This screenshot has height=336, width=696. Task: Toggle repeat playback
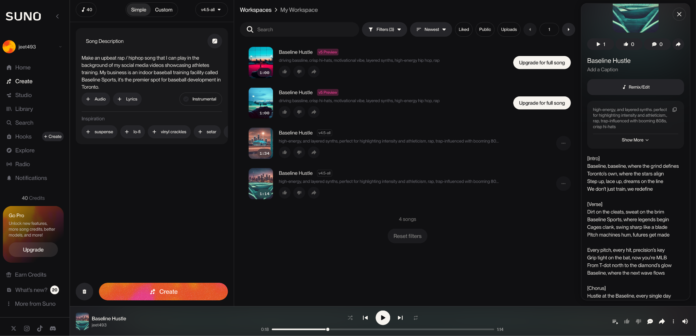pos(416,318)
